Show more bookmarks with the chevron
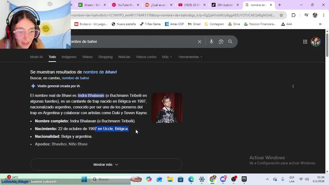 point(320,24)
